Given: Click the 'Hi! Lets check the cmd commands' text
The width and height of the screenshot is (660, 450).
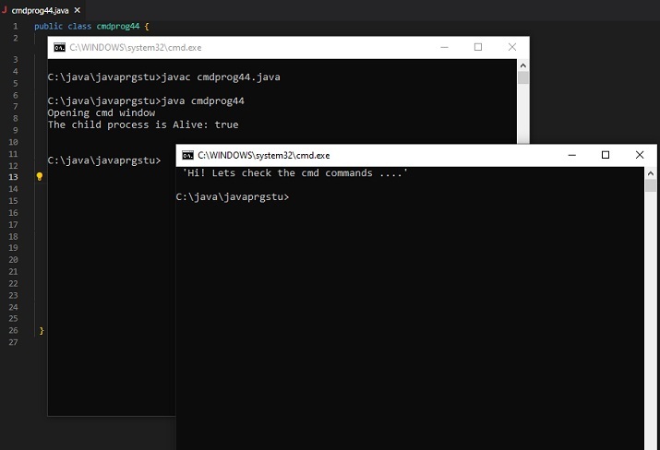Looking at the screenshot, I should 295,172.
